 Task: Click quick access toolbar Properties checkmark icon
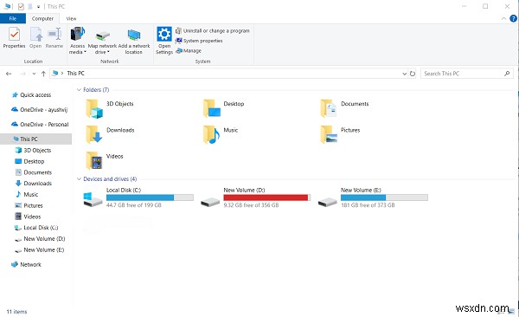21,6
